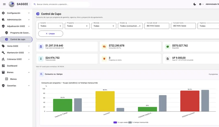Toggle the % tiempo transcurrido legend swatch
The height and width of the screenshot is (127, 219).
(130, 122)
